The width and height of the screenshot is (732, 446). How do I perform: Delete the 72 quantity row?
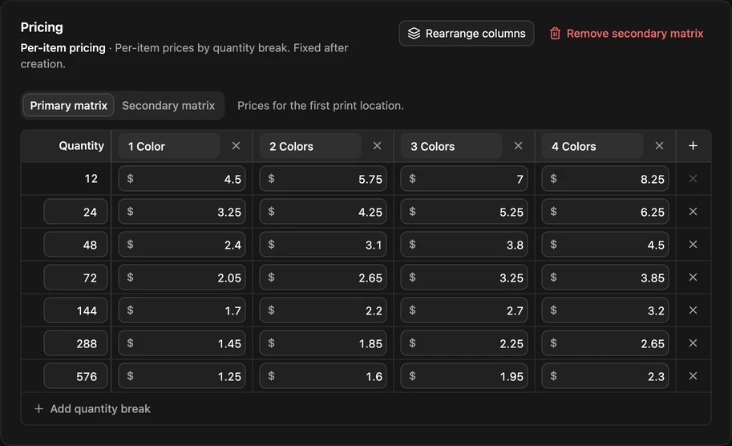click(693, 278)
